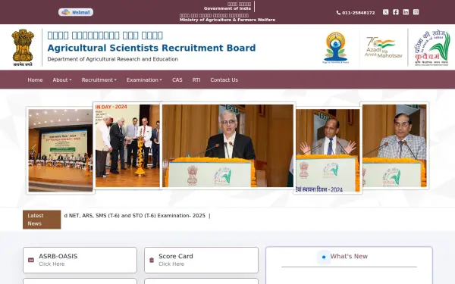Select the speaker with raised hands photo
This screenshot has width=455, height=284.
tap(328, 150)
